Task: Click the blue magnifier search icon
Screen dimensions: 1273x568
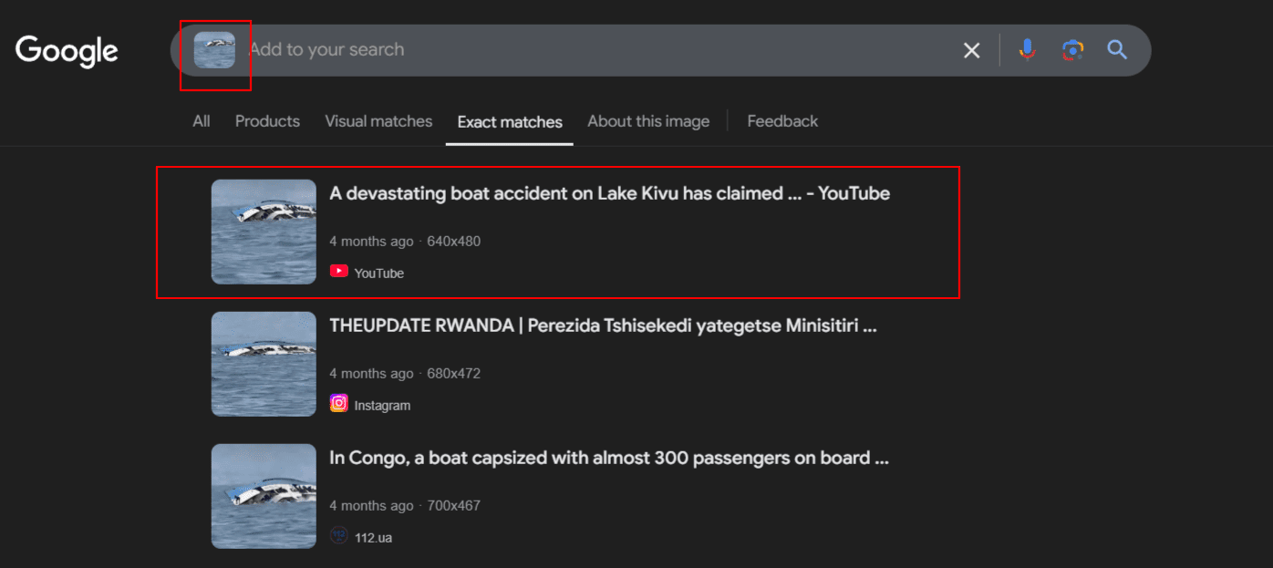Action: click(1117, 50)
